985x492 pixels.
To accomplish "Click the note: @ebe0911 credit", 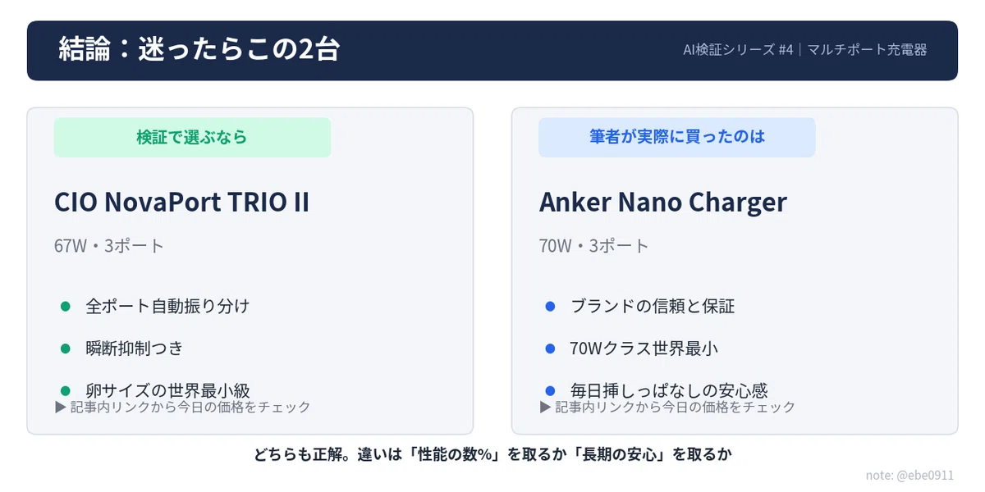I will tap(909, 476).
